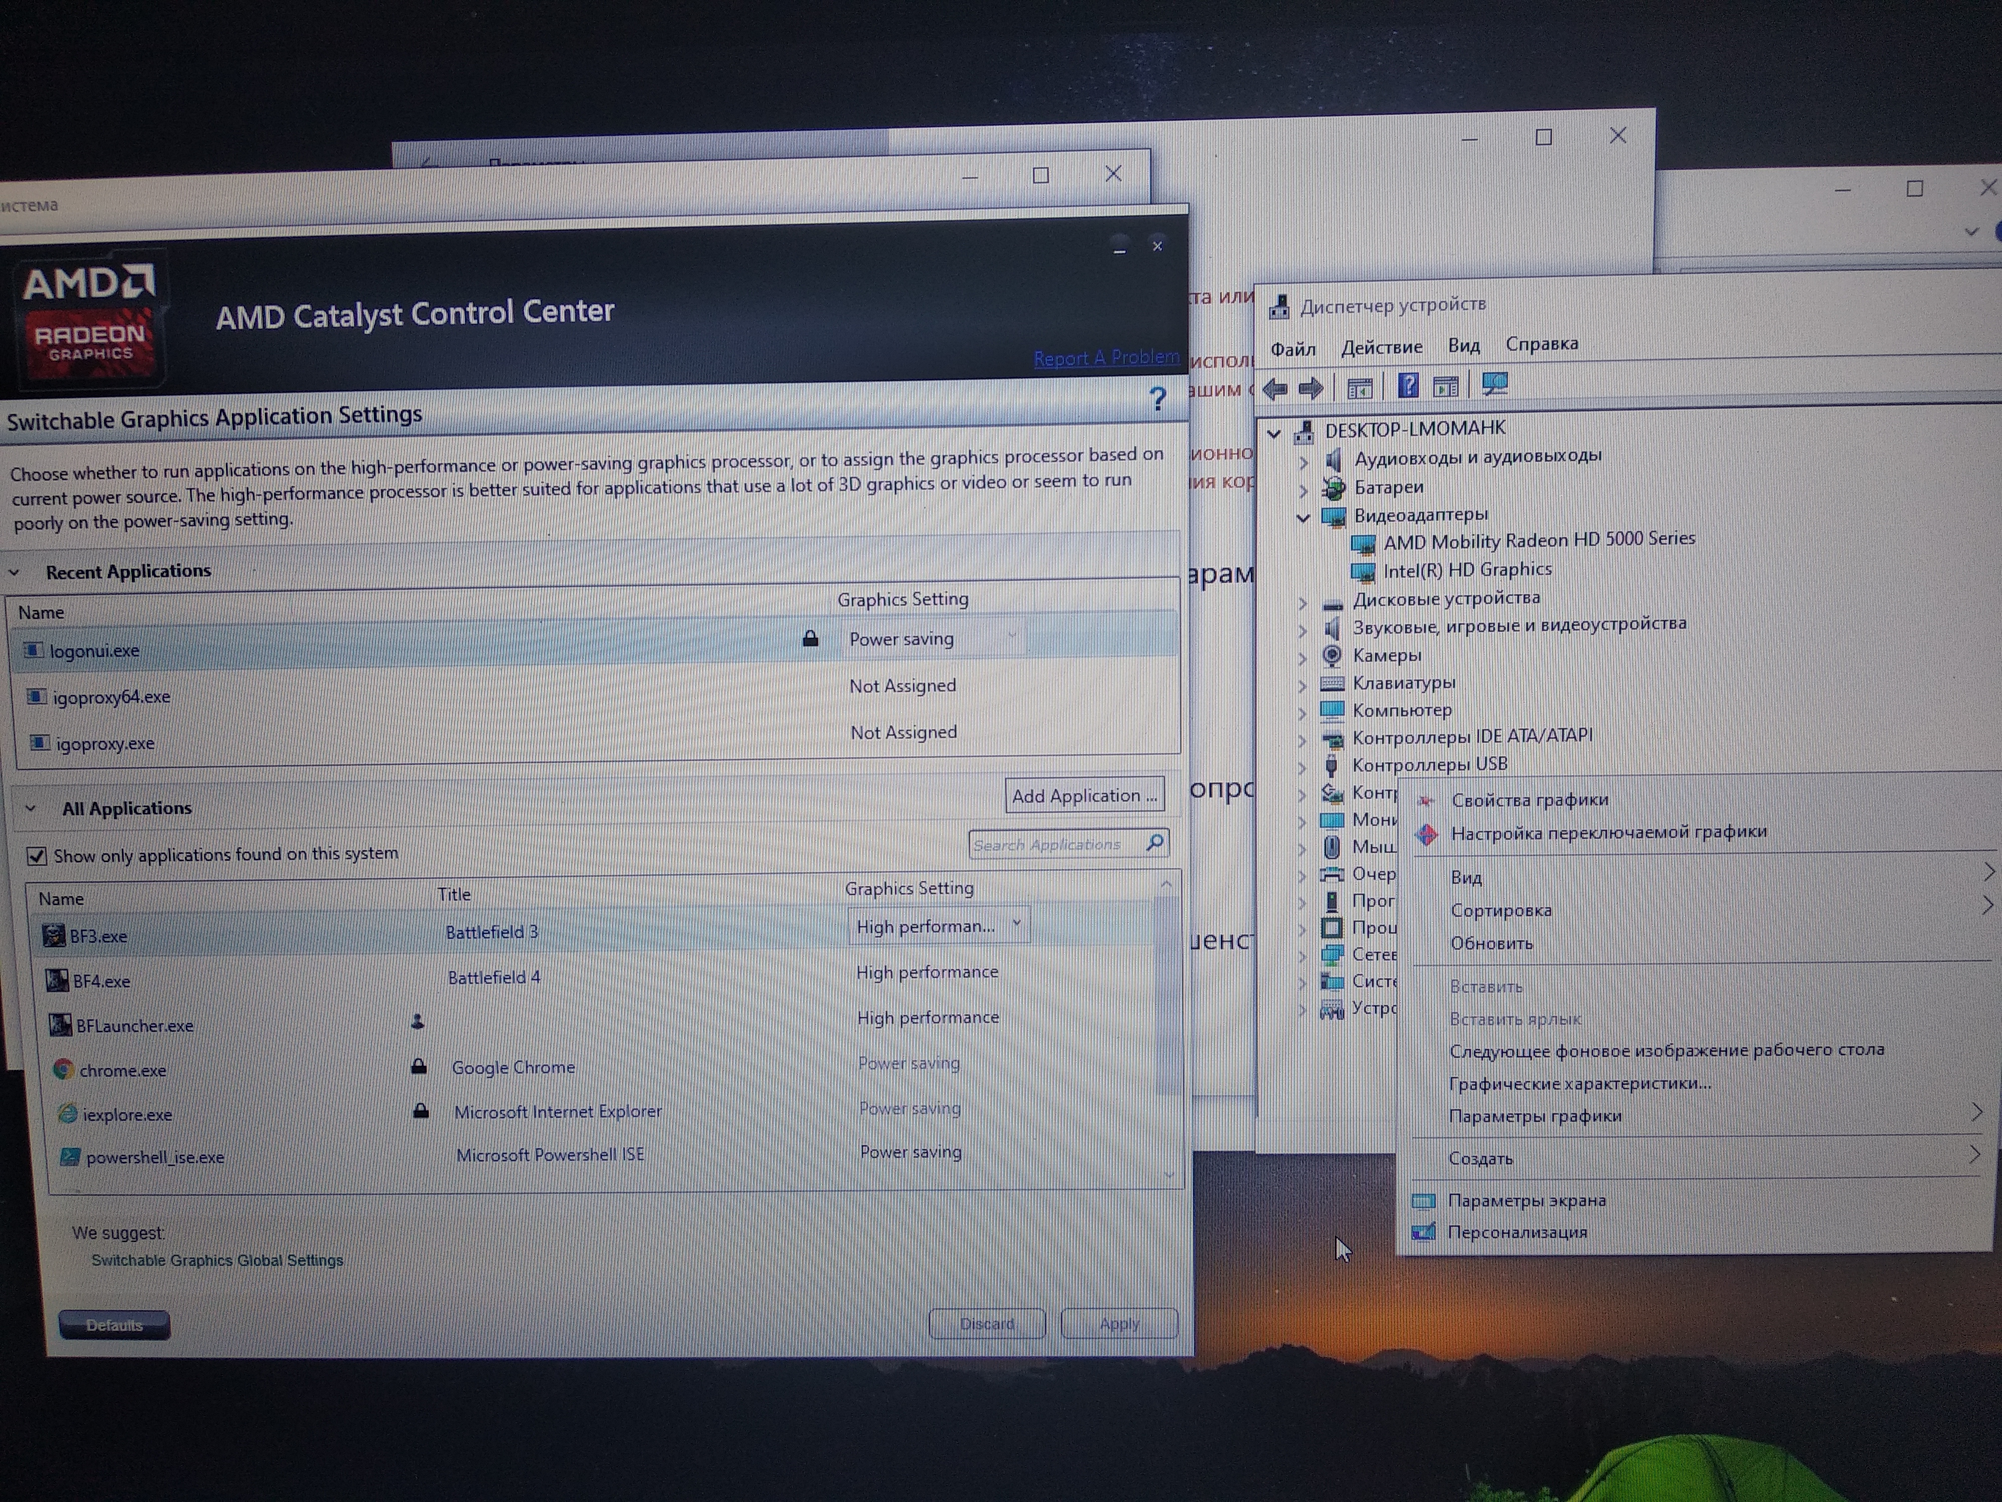The height and width of the screenshot is (1502, 2002).
Task: Expand the Дисковые устройства node
Action: tap(1302, 603)
